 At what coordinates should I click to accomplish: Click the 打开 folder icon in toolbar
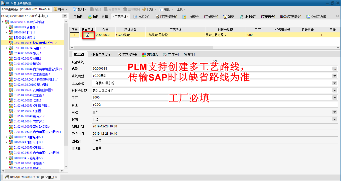pos(55,9)
